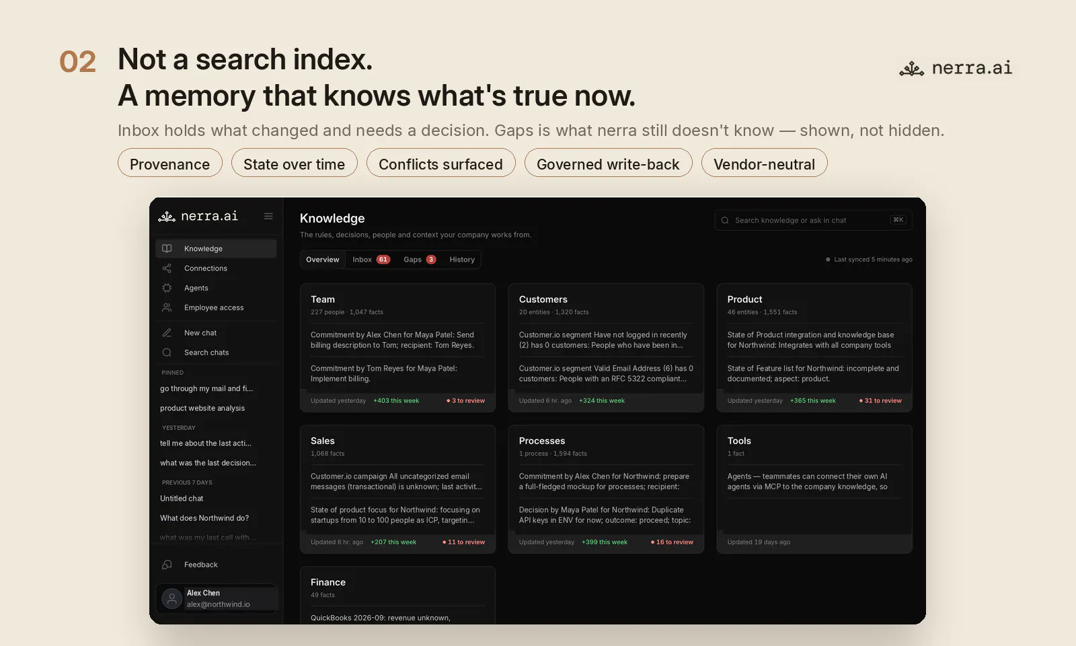Open Employee access page
Screen dimensions: 1076x646
(x=216, y=308)
